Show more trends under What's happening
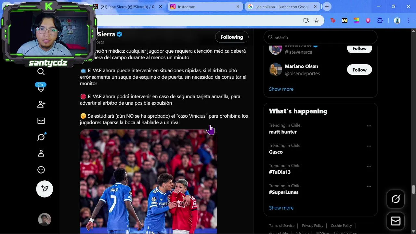416x234 pixels. (x=281, y=208)
